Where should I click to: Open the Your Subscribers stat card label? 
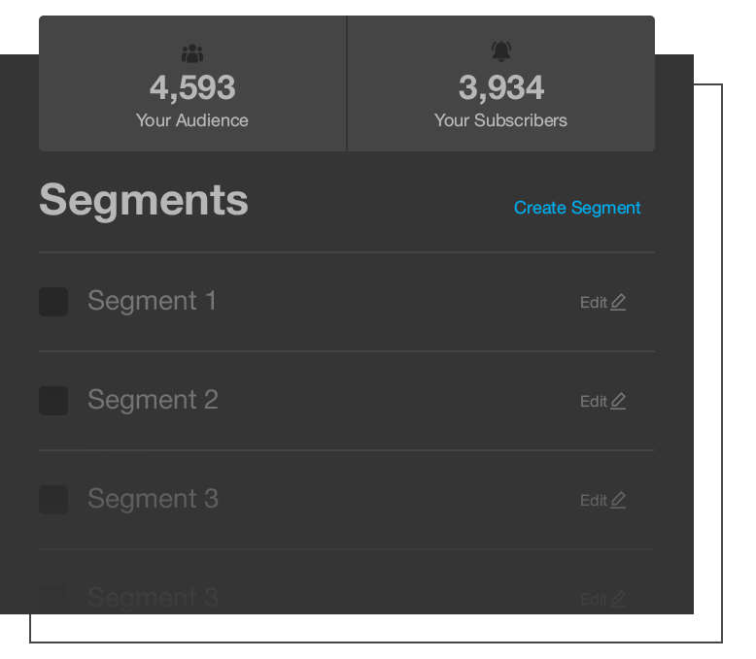[x=501, y=120]
